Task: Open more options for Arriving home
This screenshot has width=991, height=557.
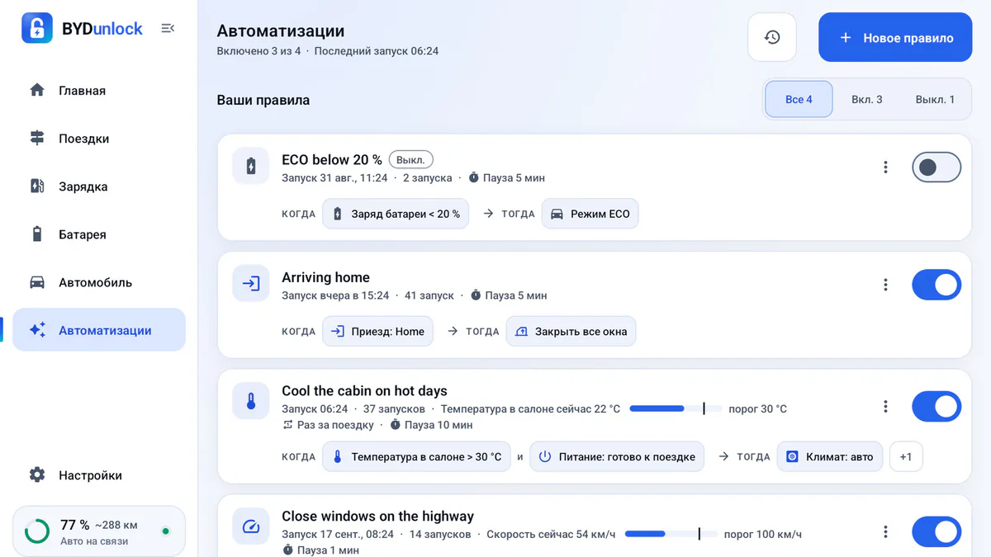Action: coord(885,285)
